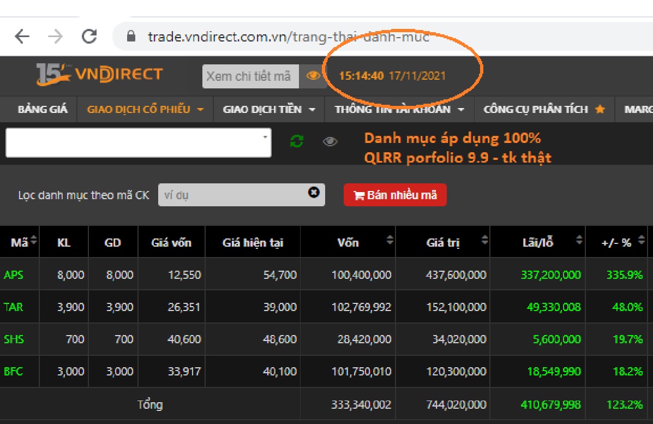This screenshot has width=653, height=424.
Task: Click the star beside Công cụ phân tích
Action: (x=600, y=109)
